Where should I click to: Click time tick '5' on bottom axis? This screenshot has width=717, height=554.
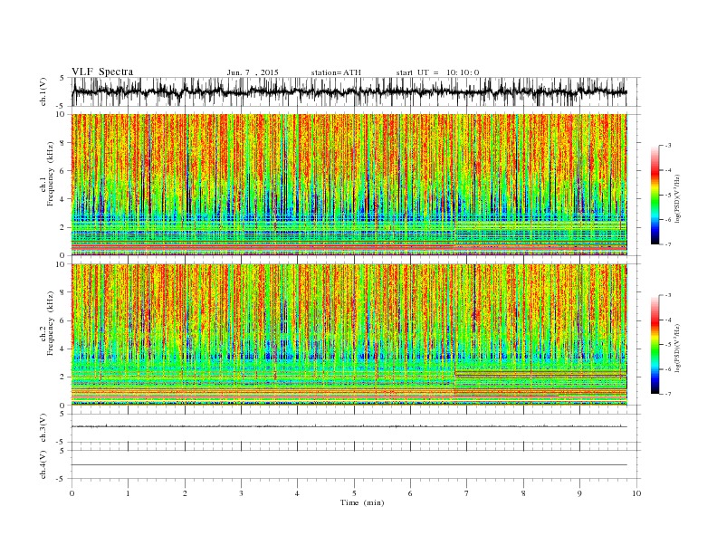coord(354,493)
